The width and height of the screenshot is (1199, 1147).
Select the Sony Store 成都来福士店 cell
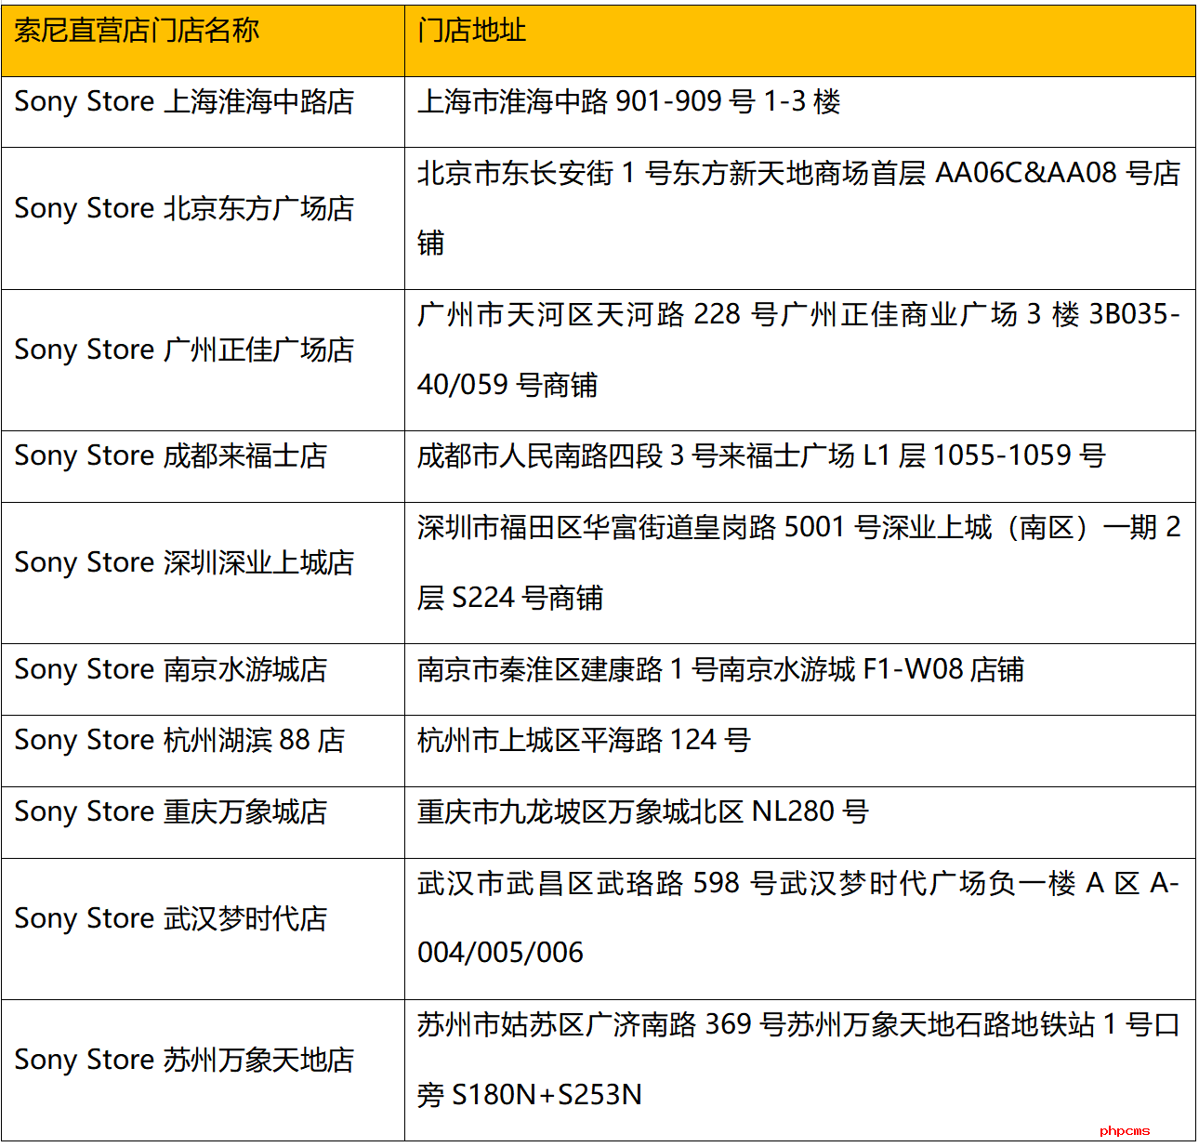[x=203, y=467]
